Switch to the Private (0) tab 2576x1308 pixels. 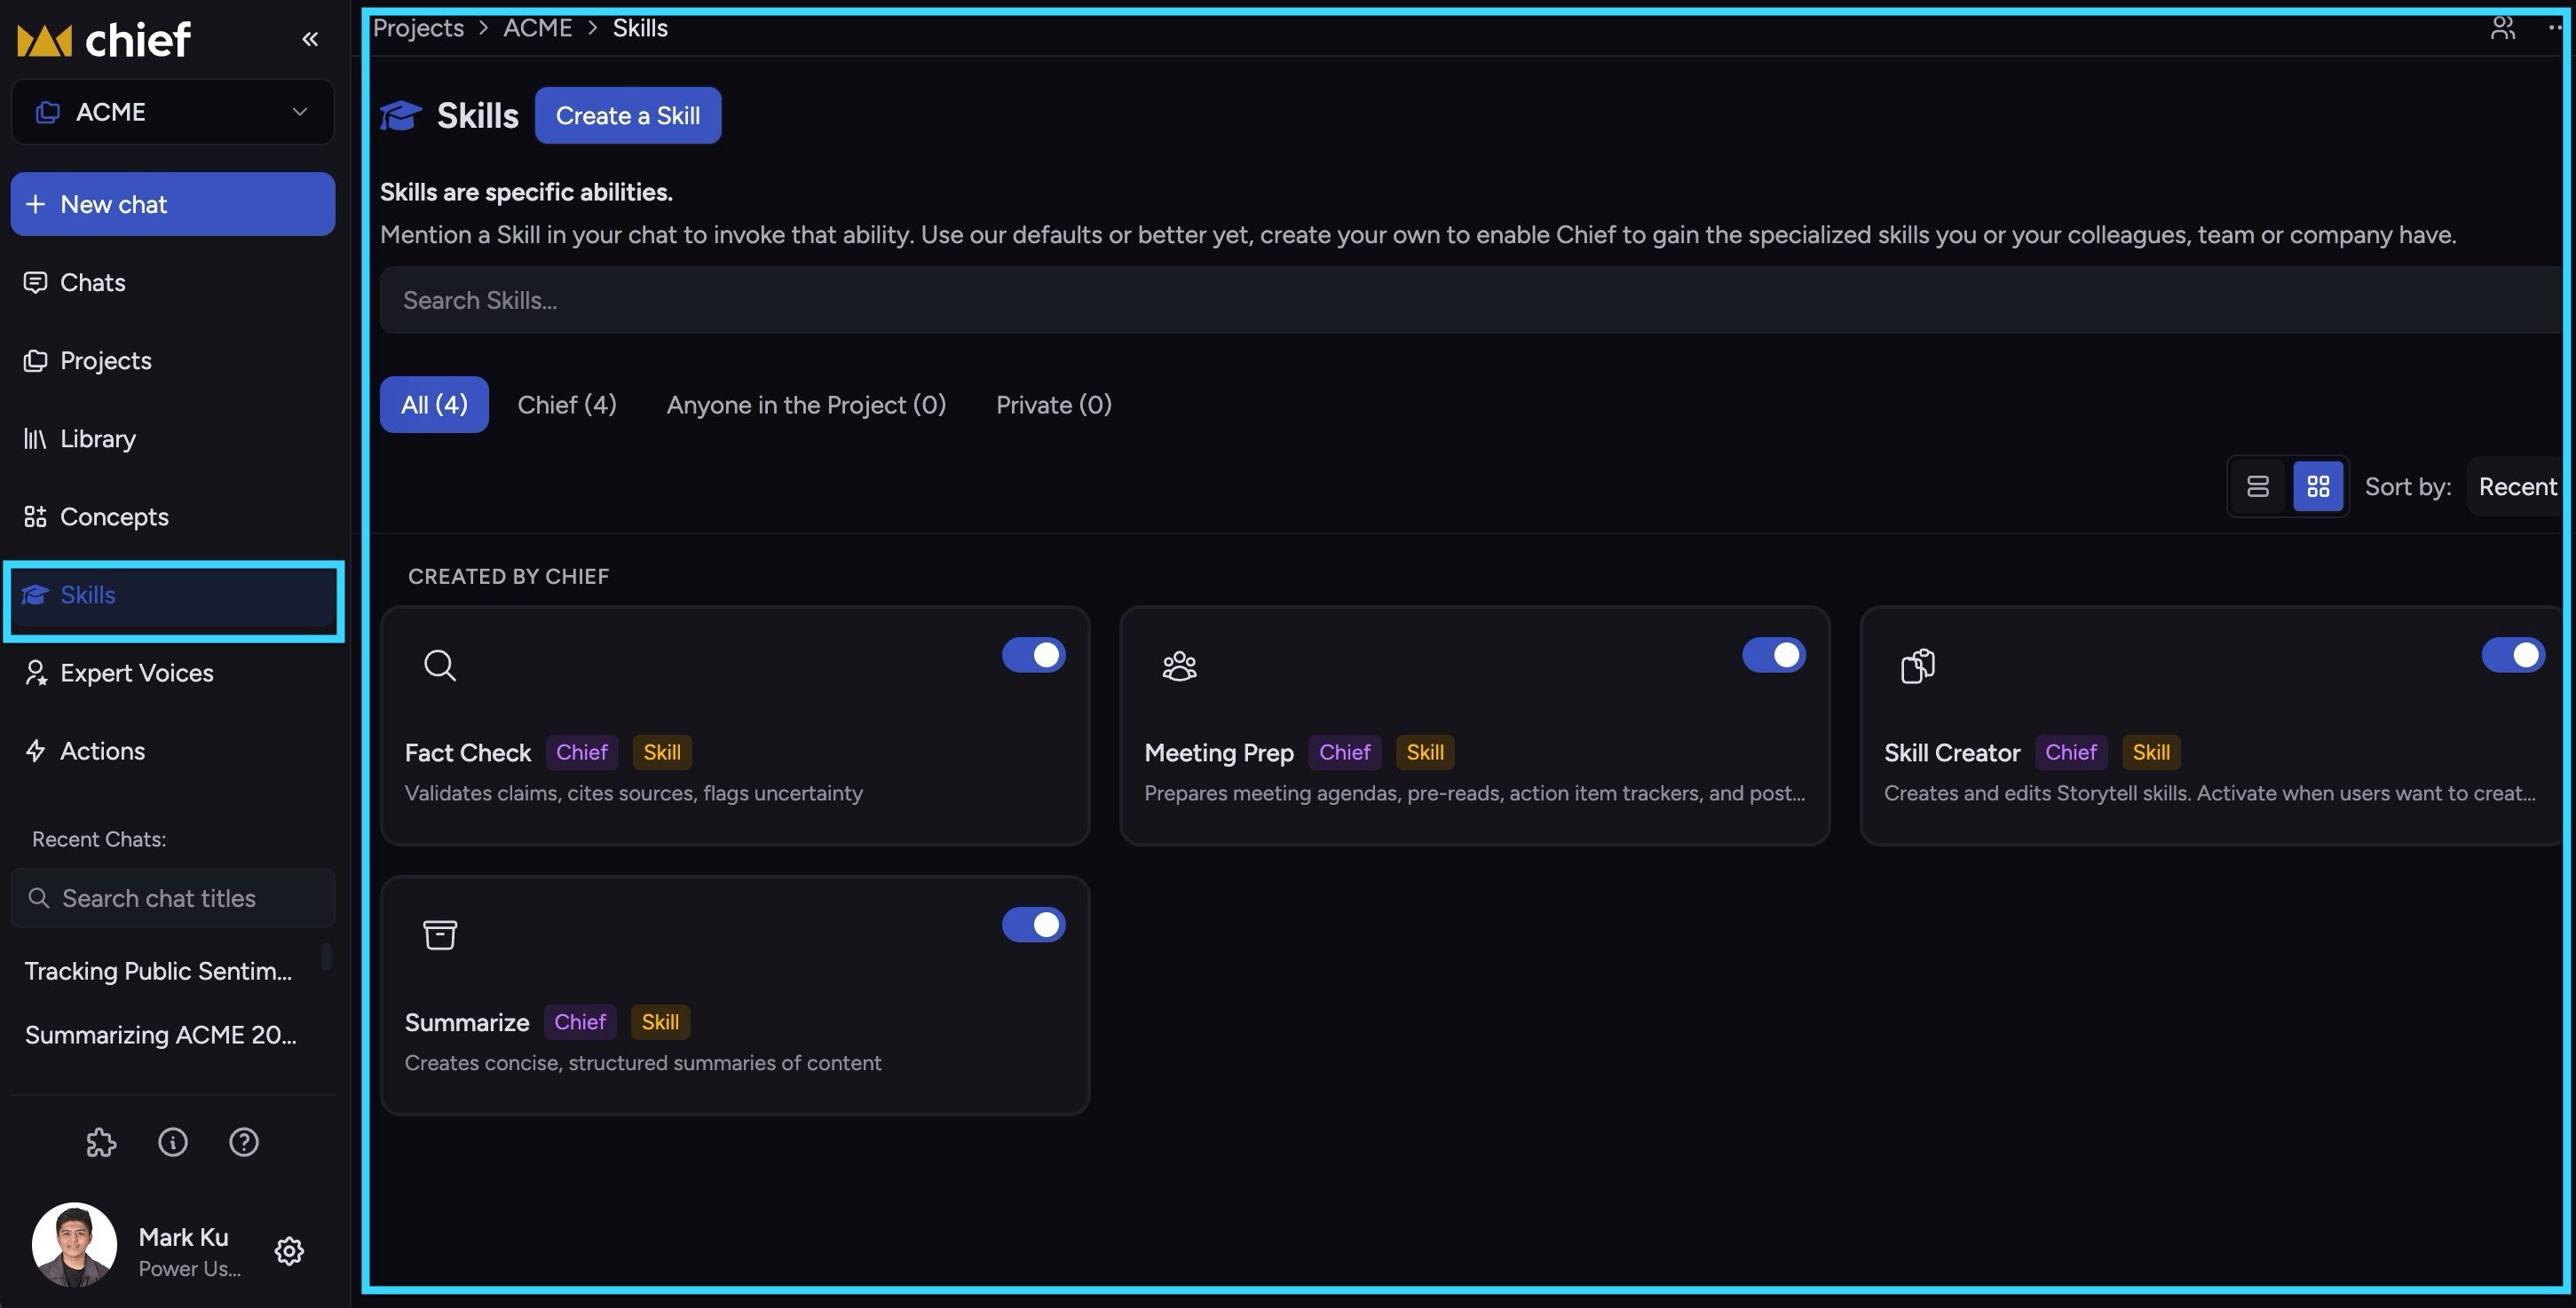pyautogui.click(x=1054, y=405)
